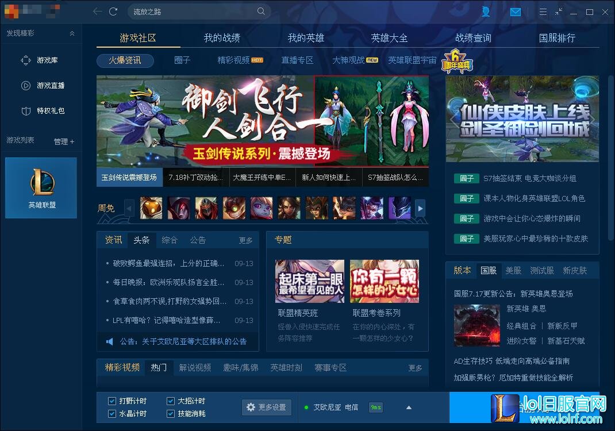
Task: Toggle 技能消耗 checkbox
Action: pos(171,413)
